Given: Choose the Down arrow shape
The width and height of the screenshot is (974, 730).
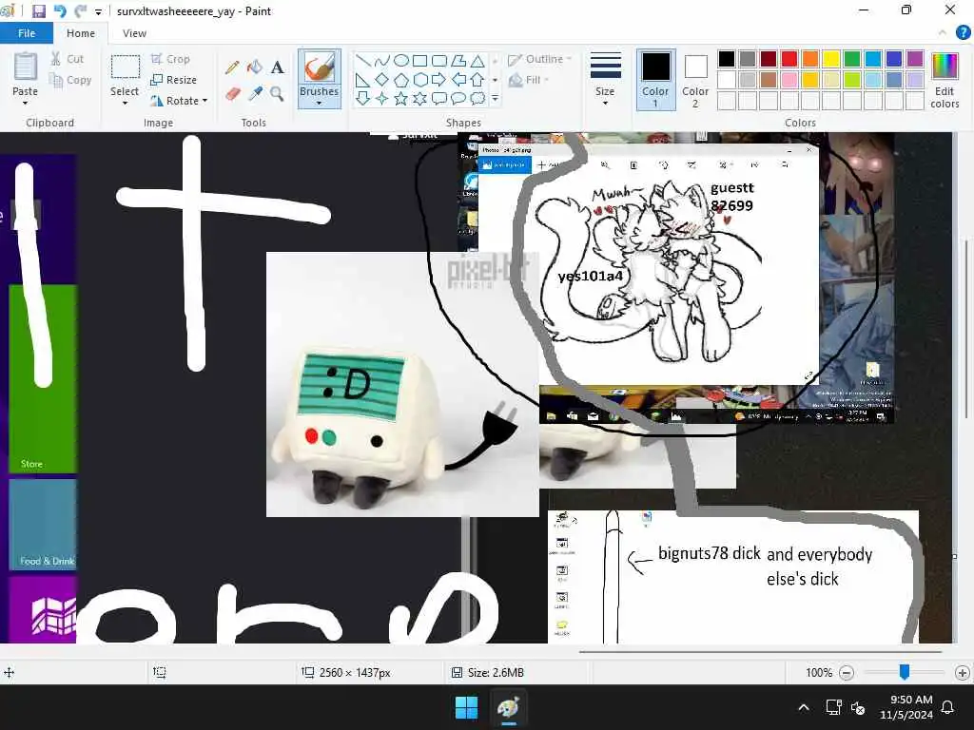Looking at the screenshot, I should click(363, 98).
